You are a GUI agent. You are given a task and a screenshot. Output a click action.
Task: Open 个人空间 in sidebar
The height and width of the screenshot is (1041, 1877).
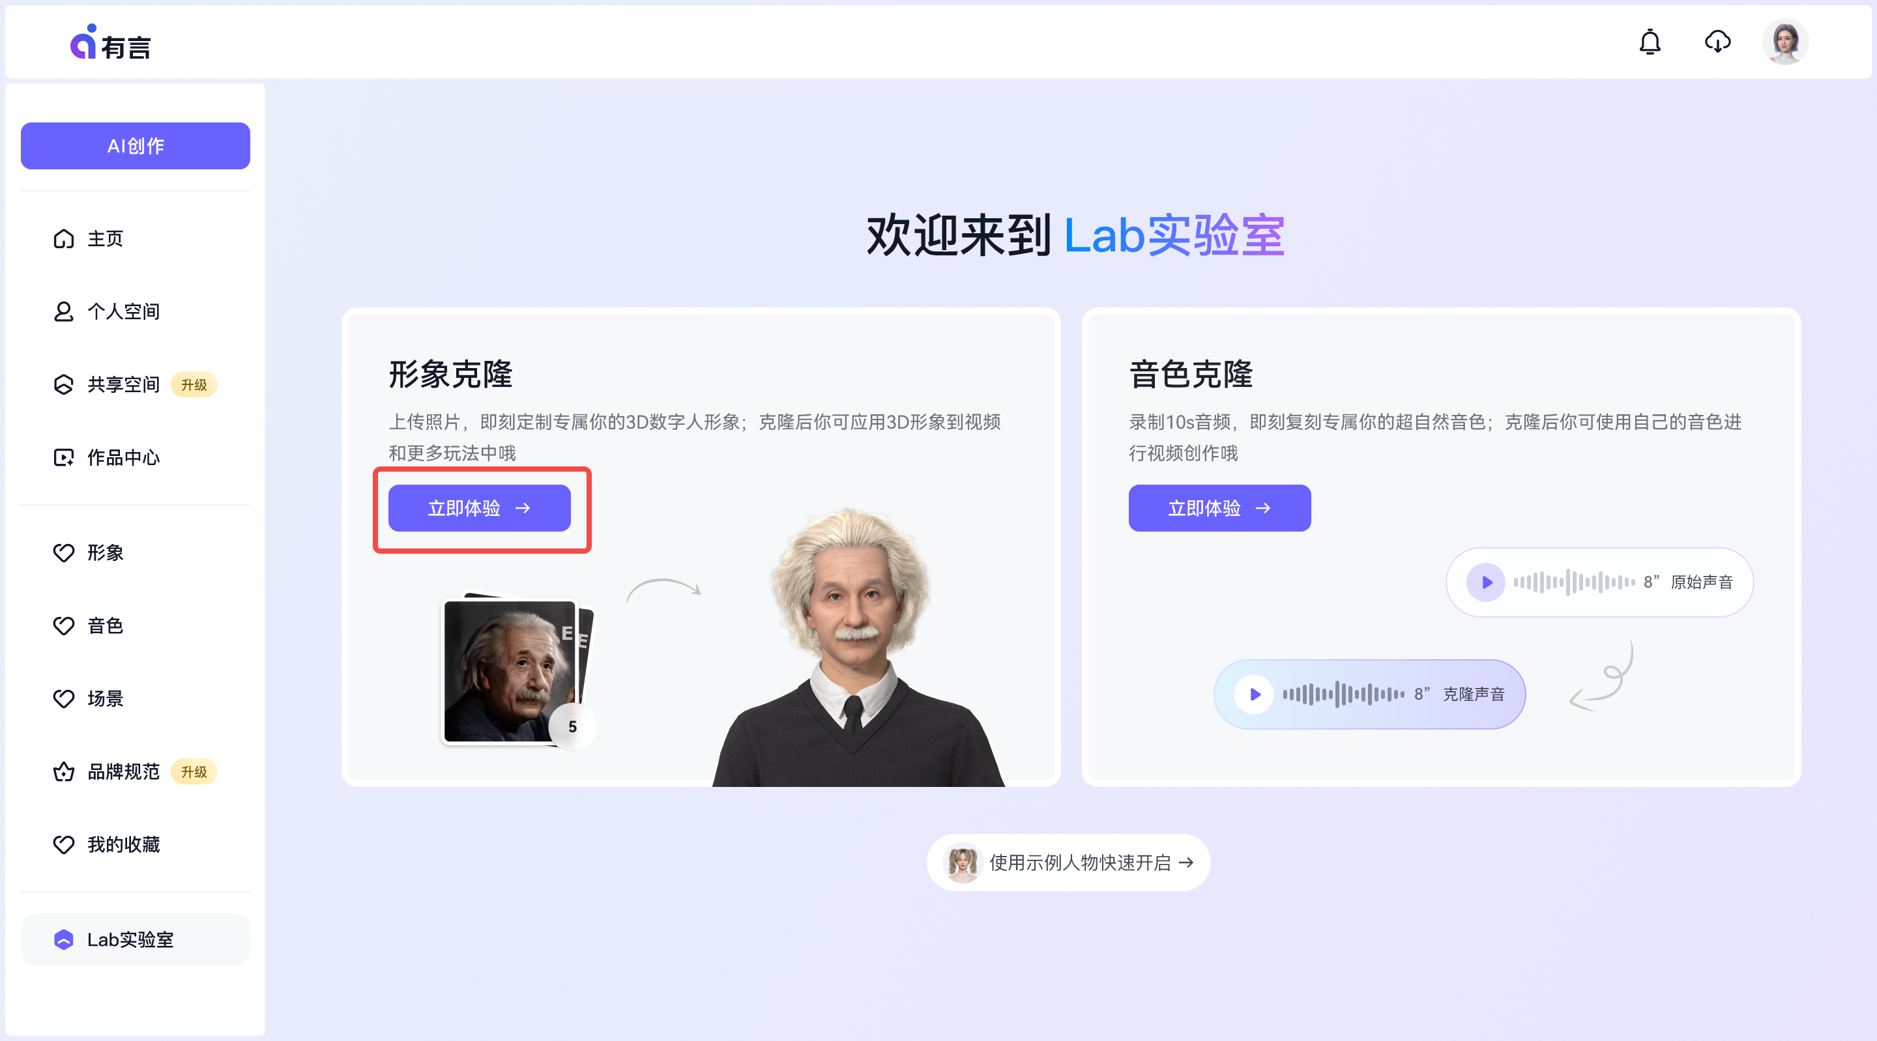[123, 312]
